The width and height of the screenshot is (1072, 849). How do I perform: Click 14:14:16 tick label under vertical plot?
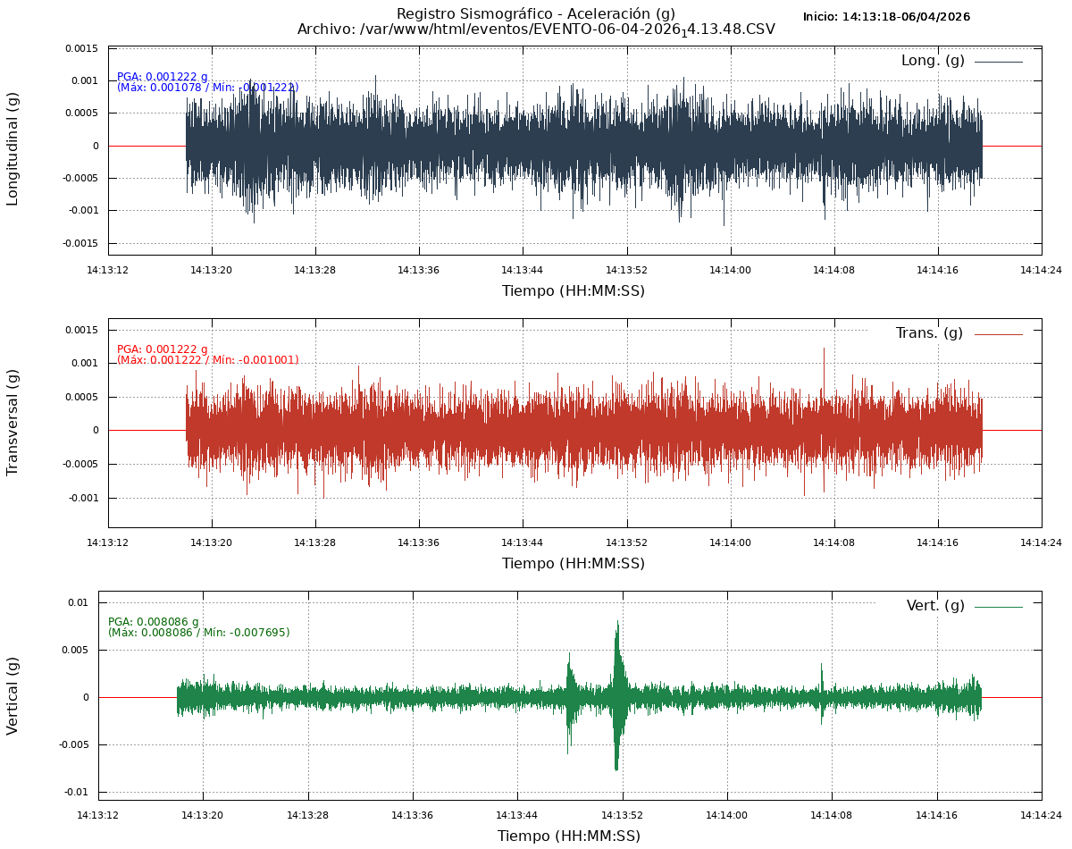click(937, 815)
